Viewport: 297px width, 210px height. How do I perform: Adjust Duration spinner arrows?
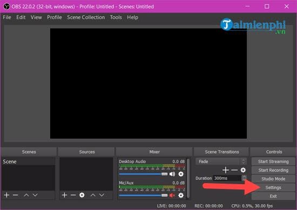[x=244, y=178]
